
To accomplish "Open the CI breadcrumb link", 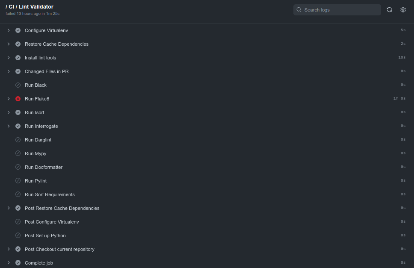I will pos(12,6).
